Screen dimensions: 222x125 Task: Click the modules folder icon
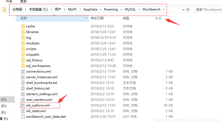(23, 43)
